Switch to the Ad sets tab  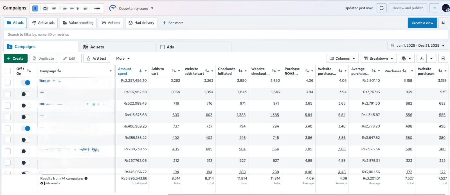[118, 47]
